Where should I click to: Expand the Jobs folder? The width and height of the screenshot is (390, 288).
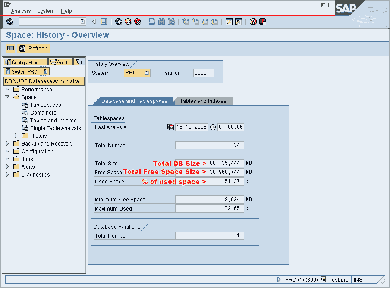pos(7,159)
